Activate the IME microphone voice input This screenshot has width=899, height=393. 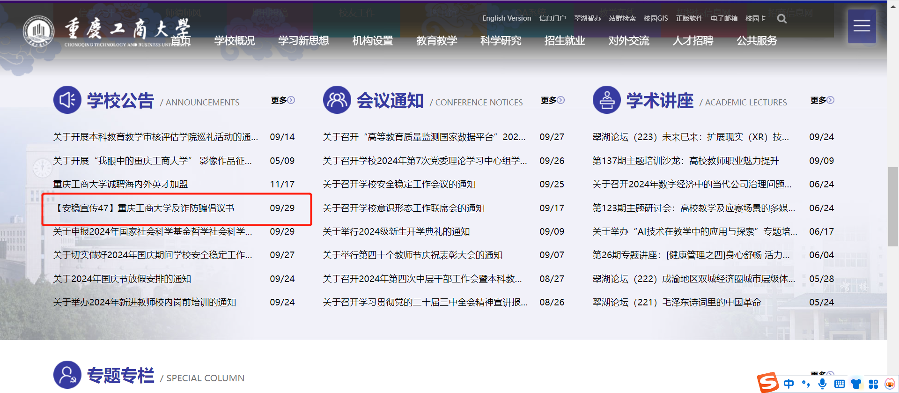(x=822, y=384)
